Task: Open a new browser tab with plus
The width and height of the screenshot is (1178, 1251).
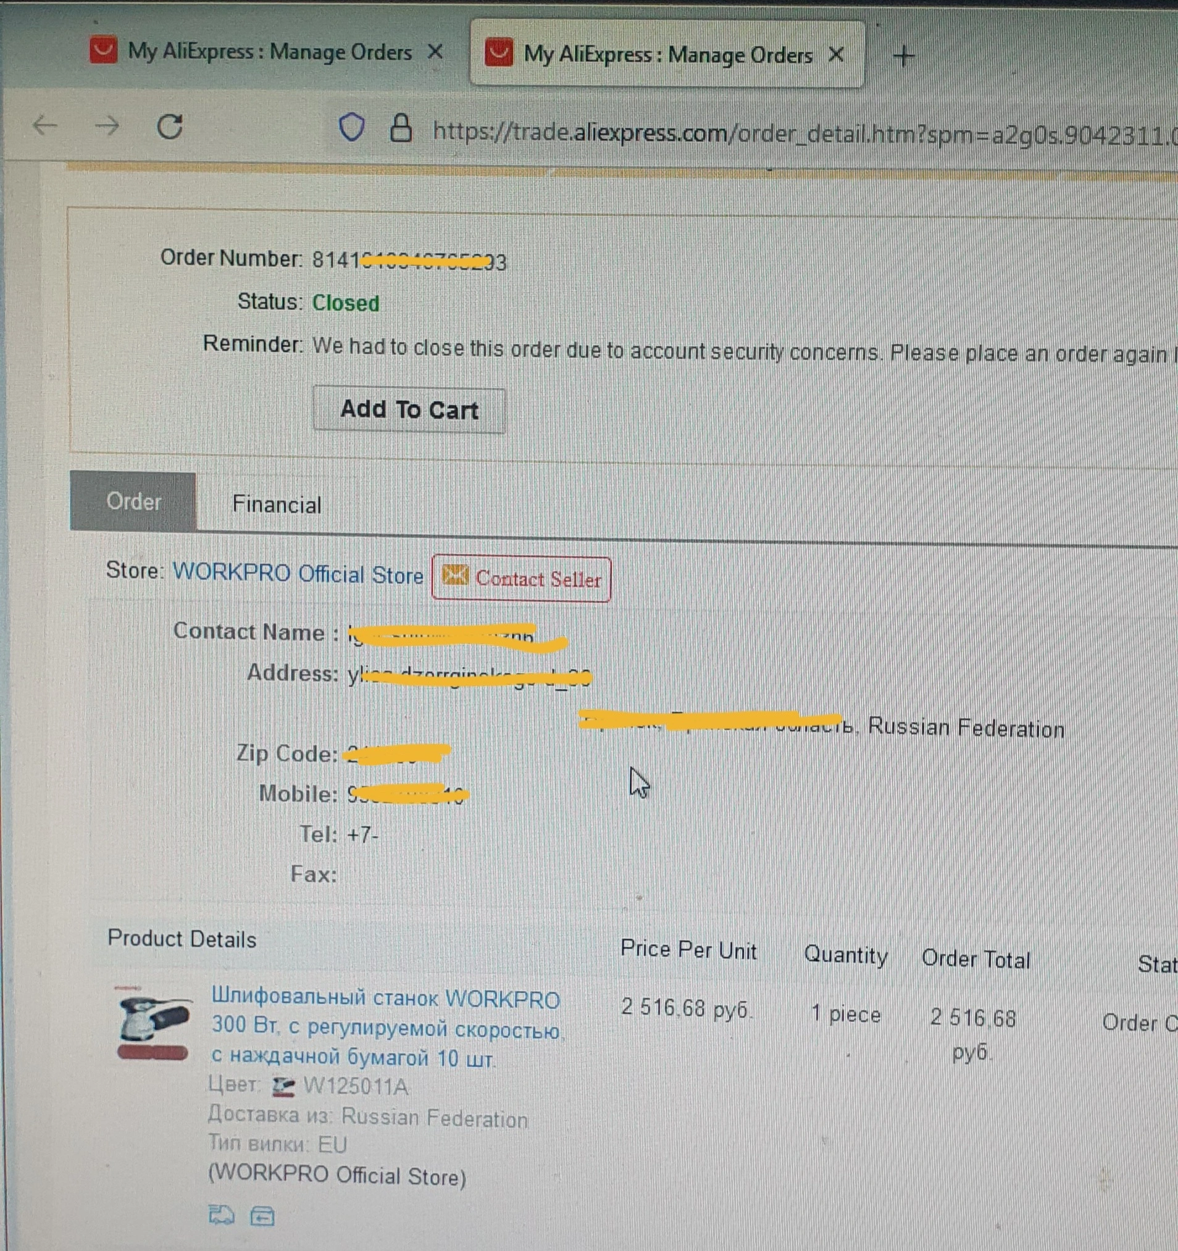Action: click(904, 57)
